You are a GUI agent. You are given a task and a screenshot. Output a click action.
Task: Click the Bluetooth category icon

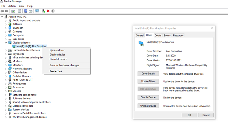coord(10,28)
